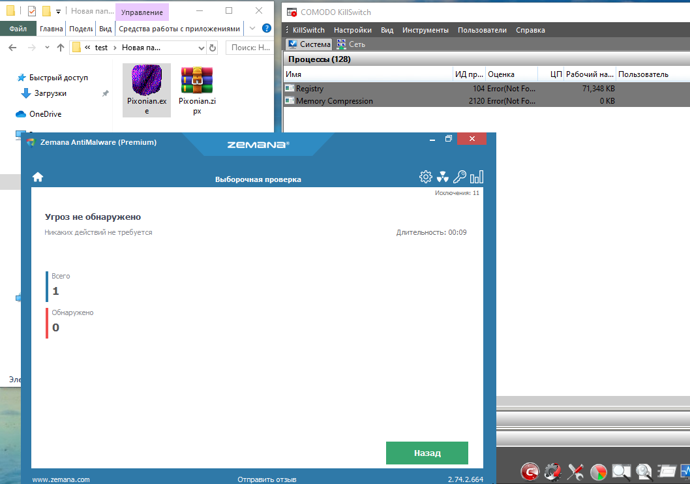Open Zemana settings via the gear icon
The height and width of the screenshot is (484, 690).
[x=425, y=177]
